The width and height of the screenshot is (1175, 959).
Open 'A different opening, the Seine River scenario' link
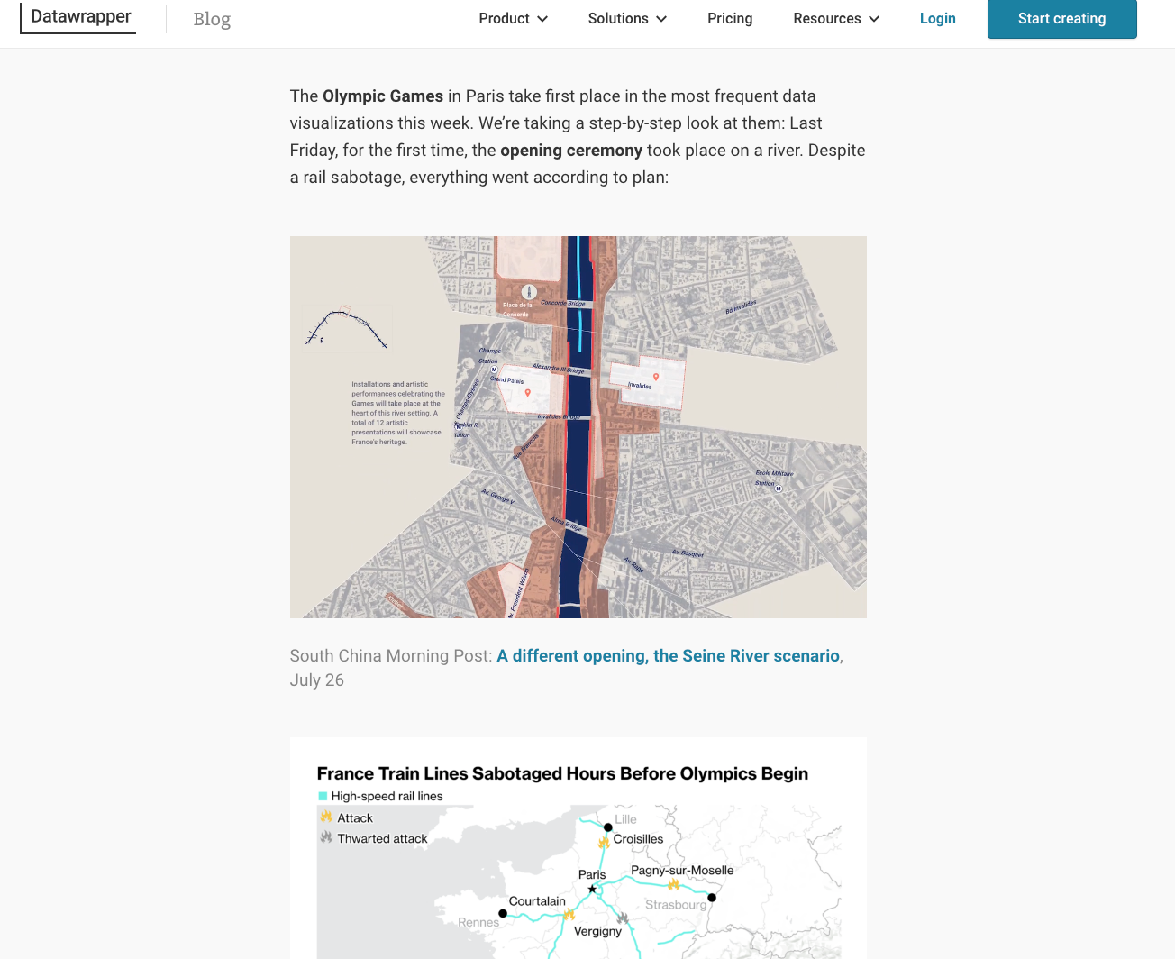click(668, 656)
